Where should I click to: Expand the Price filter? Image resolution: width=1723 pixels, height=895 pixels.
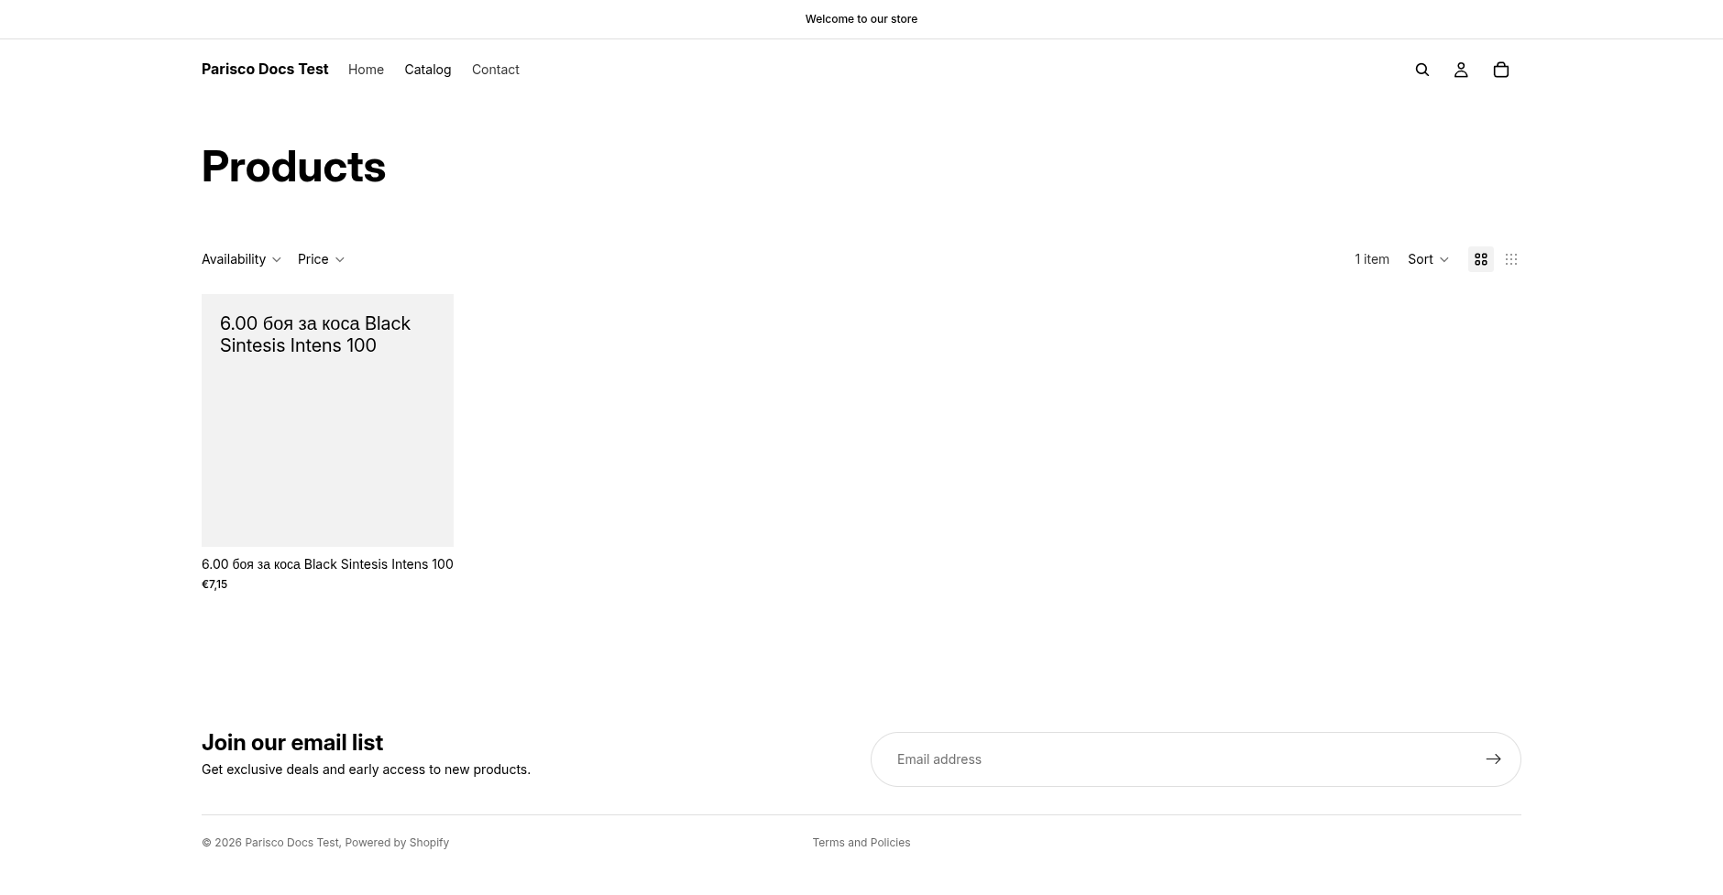click(x=321, y=259)
